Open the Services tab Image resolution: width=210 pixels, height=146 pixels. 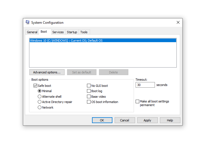[x=58, y=32]
